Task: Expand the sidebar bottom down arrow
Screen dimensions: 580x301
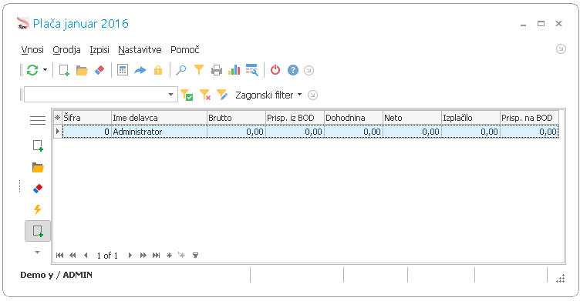Action: 37,253
